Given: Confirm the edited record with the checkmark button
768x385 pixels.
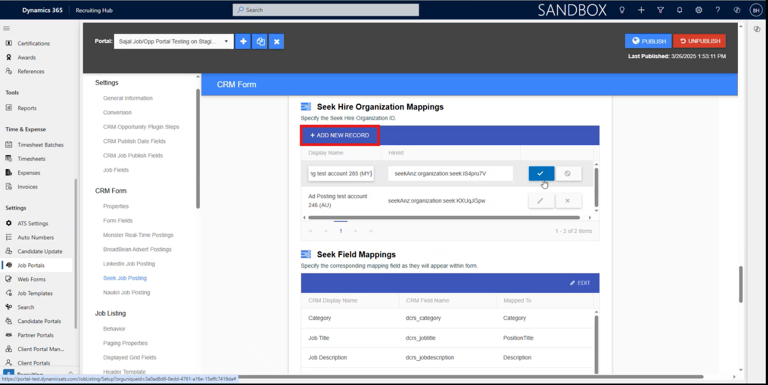Looking at the screenshot, I should tap(541, 174).
